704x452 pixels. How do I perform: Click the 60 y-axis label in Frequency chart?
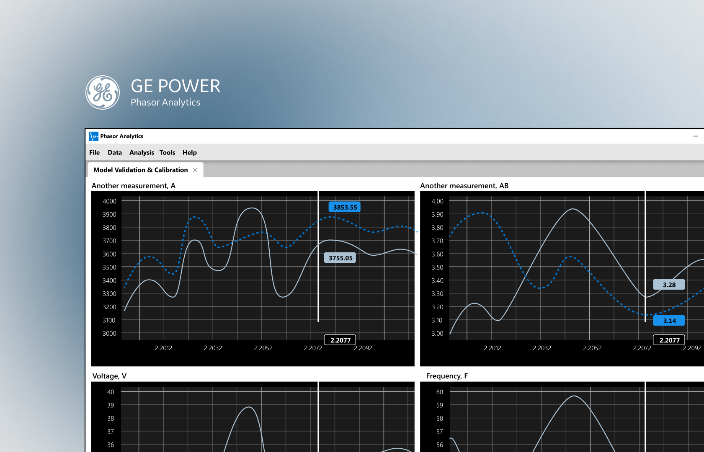tap(439, 392)
